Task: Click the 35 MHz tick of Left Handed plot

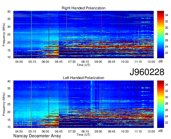Action: coord(9,88)
